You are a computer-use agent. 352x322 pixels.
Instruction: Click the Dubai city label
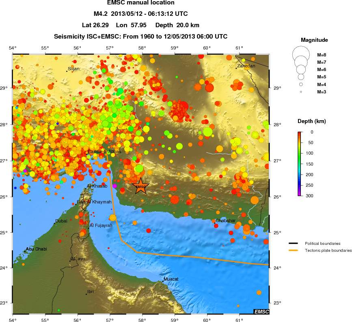61,221
